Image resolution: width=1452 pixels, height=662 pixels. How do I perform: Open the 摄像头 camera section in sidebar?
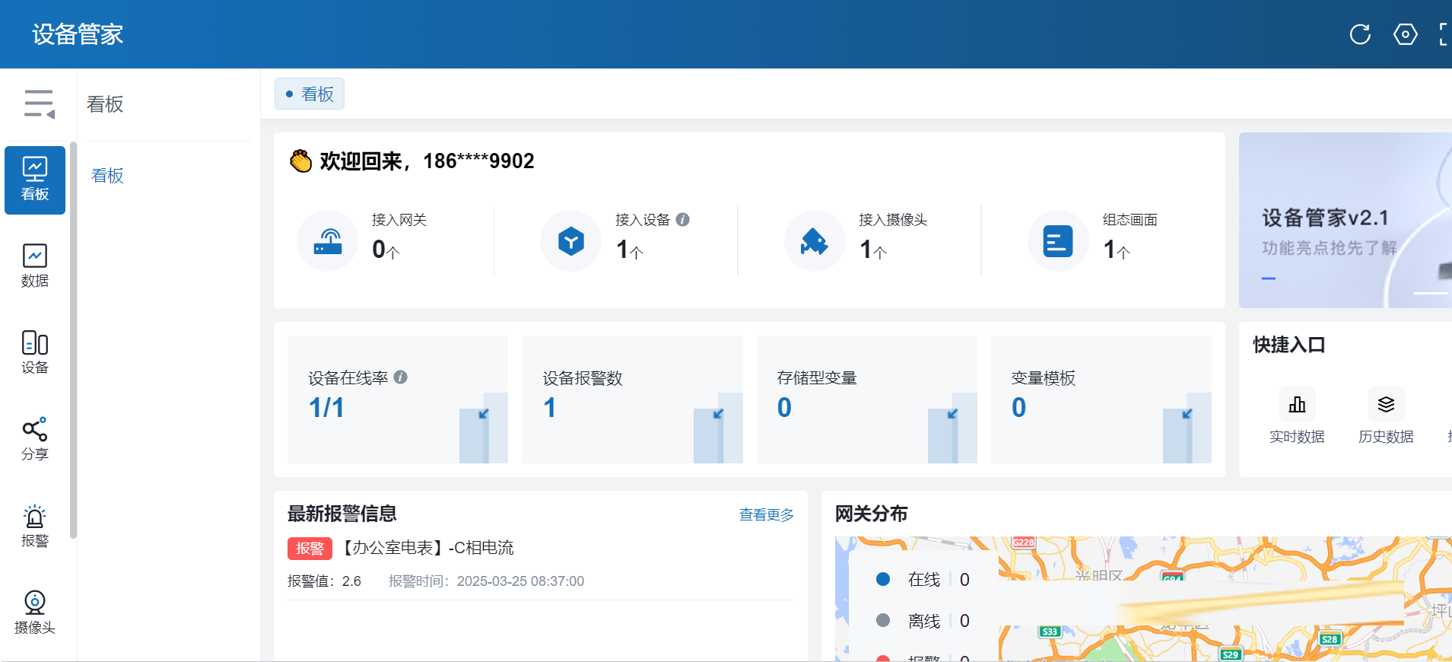[35, 613]
